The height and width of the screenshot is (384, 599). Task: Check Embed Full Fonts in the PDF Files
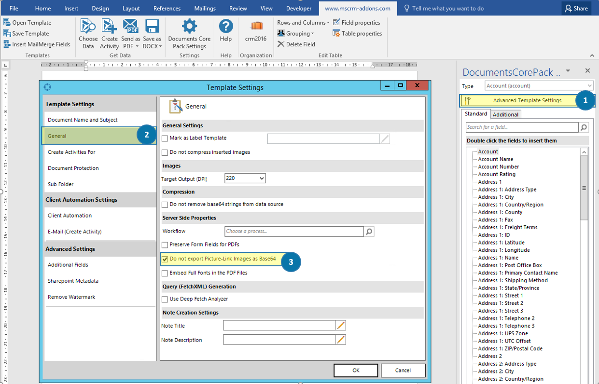(165, 273)
